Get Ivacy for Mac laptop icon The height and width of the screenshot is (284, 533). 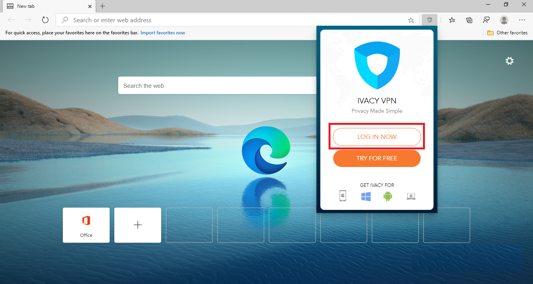[411, 196]
